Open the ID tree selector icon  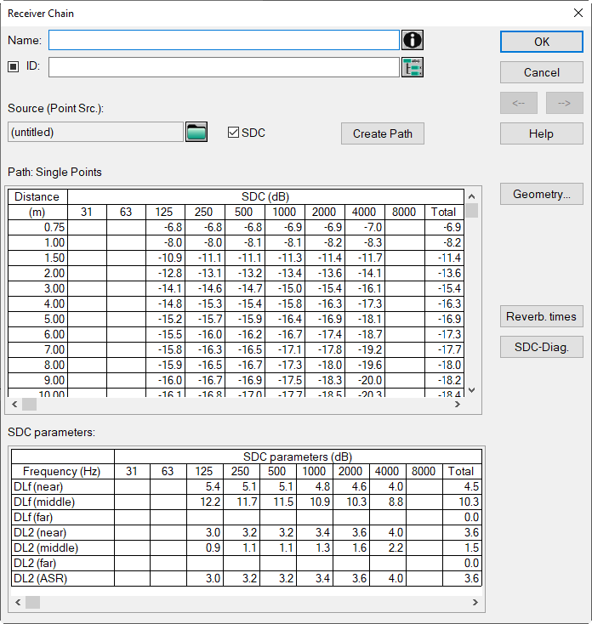tap(412, 67)
